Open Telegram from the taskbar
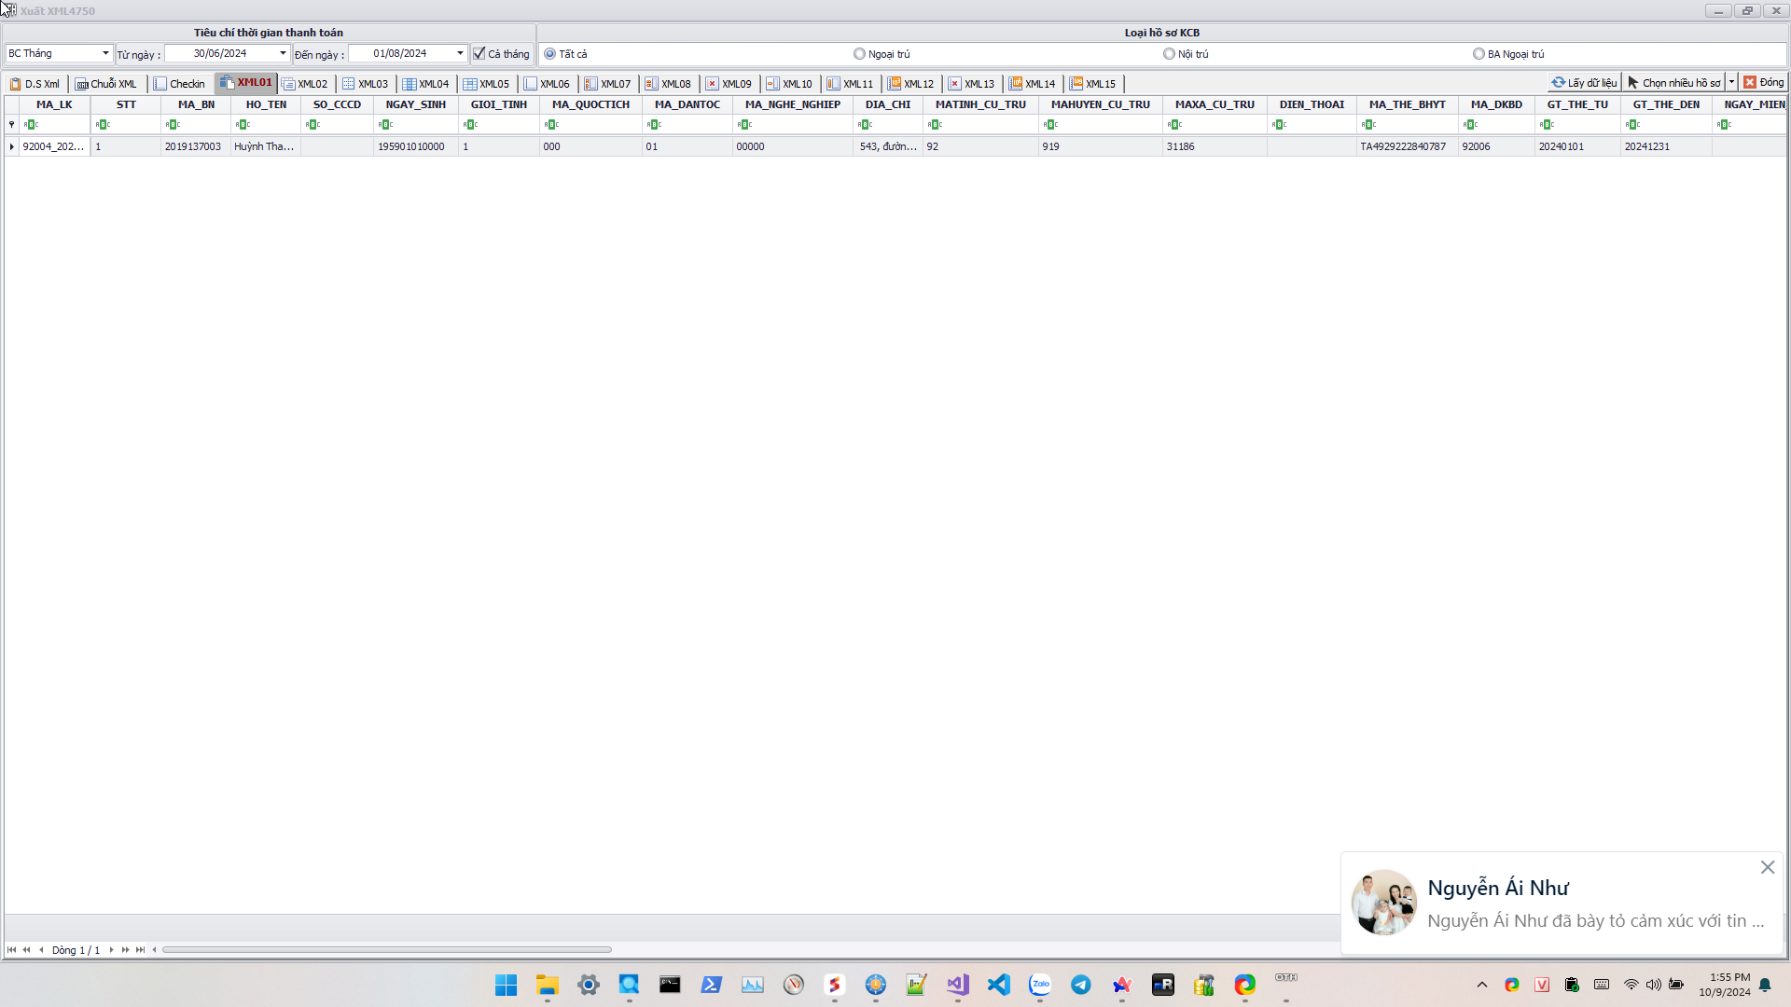Image resolution: width=1791 pixels, height=1007 pixels. pyautogui.click(x=1080, y=985)
